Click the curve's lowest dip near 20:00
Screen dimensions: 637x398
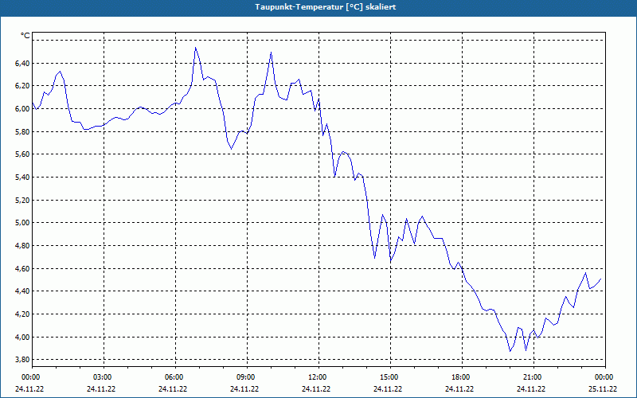click(x=510, y=351)
